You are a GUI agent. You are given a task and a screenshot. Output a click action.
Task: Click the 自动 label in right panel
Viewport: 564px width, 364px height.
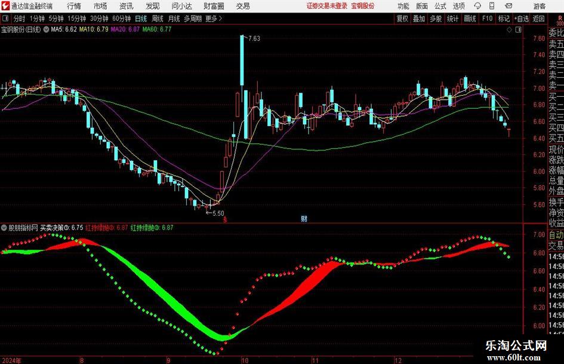[x=556, y=235]
